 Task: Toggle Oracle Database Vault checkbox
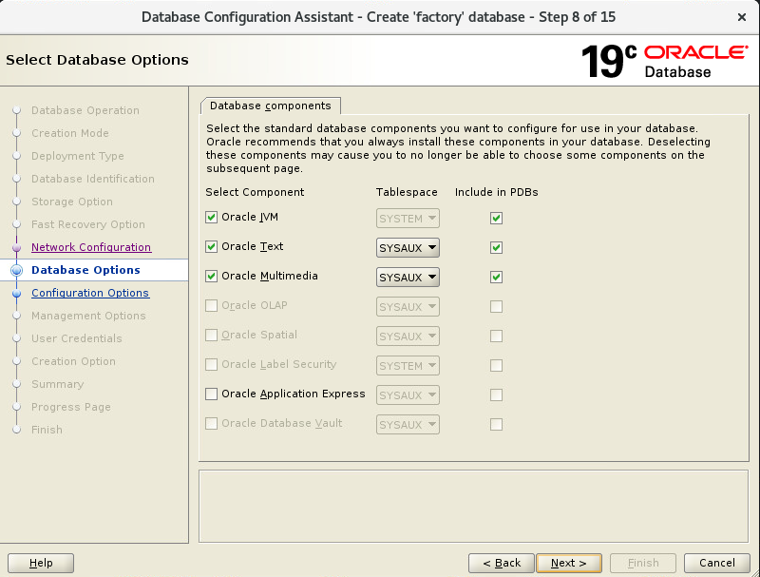point(211,424)
